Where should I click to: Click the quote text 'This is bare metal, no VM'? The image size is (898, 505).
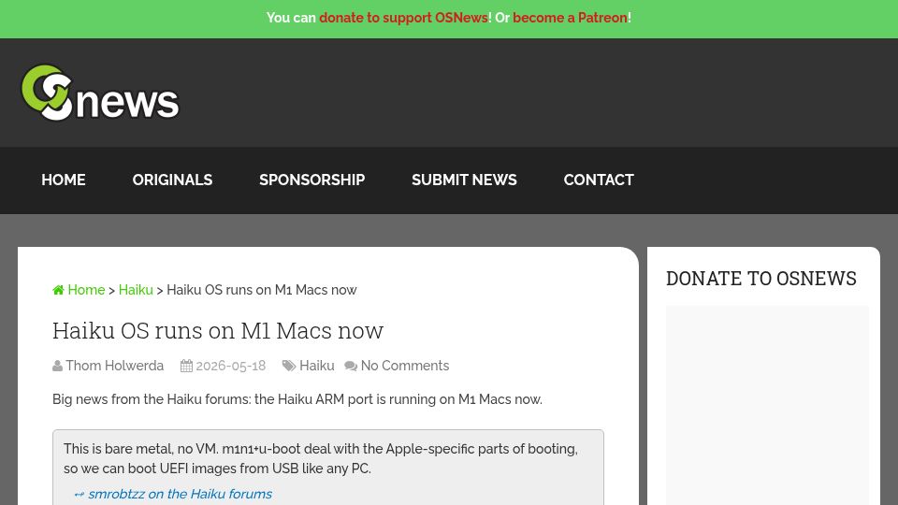[139, 449]
